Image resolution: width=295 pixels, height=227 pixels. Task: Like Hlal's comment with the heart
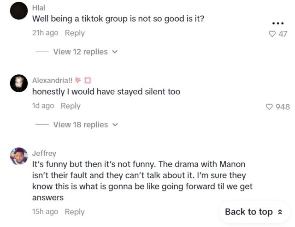click(272, 34)
